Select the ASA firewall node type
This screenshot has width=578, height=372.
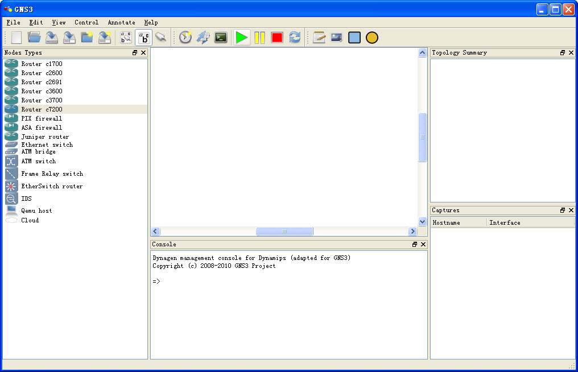tap(42, 127)
